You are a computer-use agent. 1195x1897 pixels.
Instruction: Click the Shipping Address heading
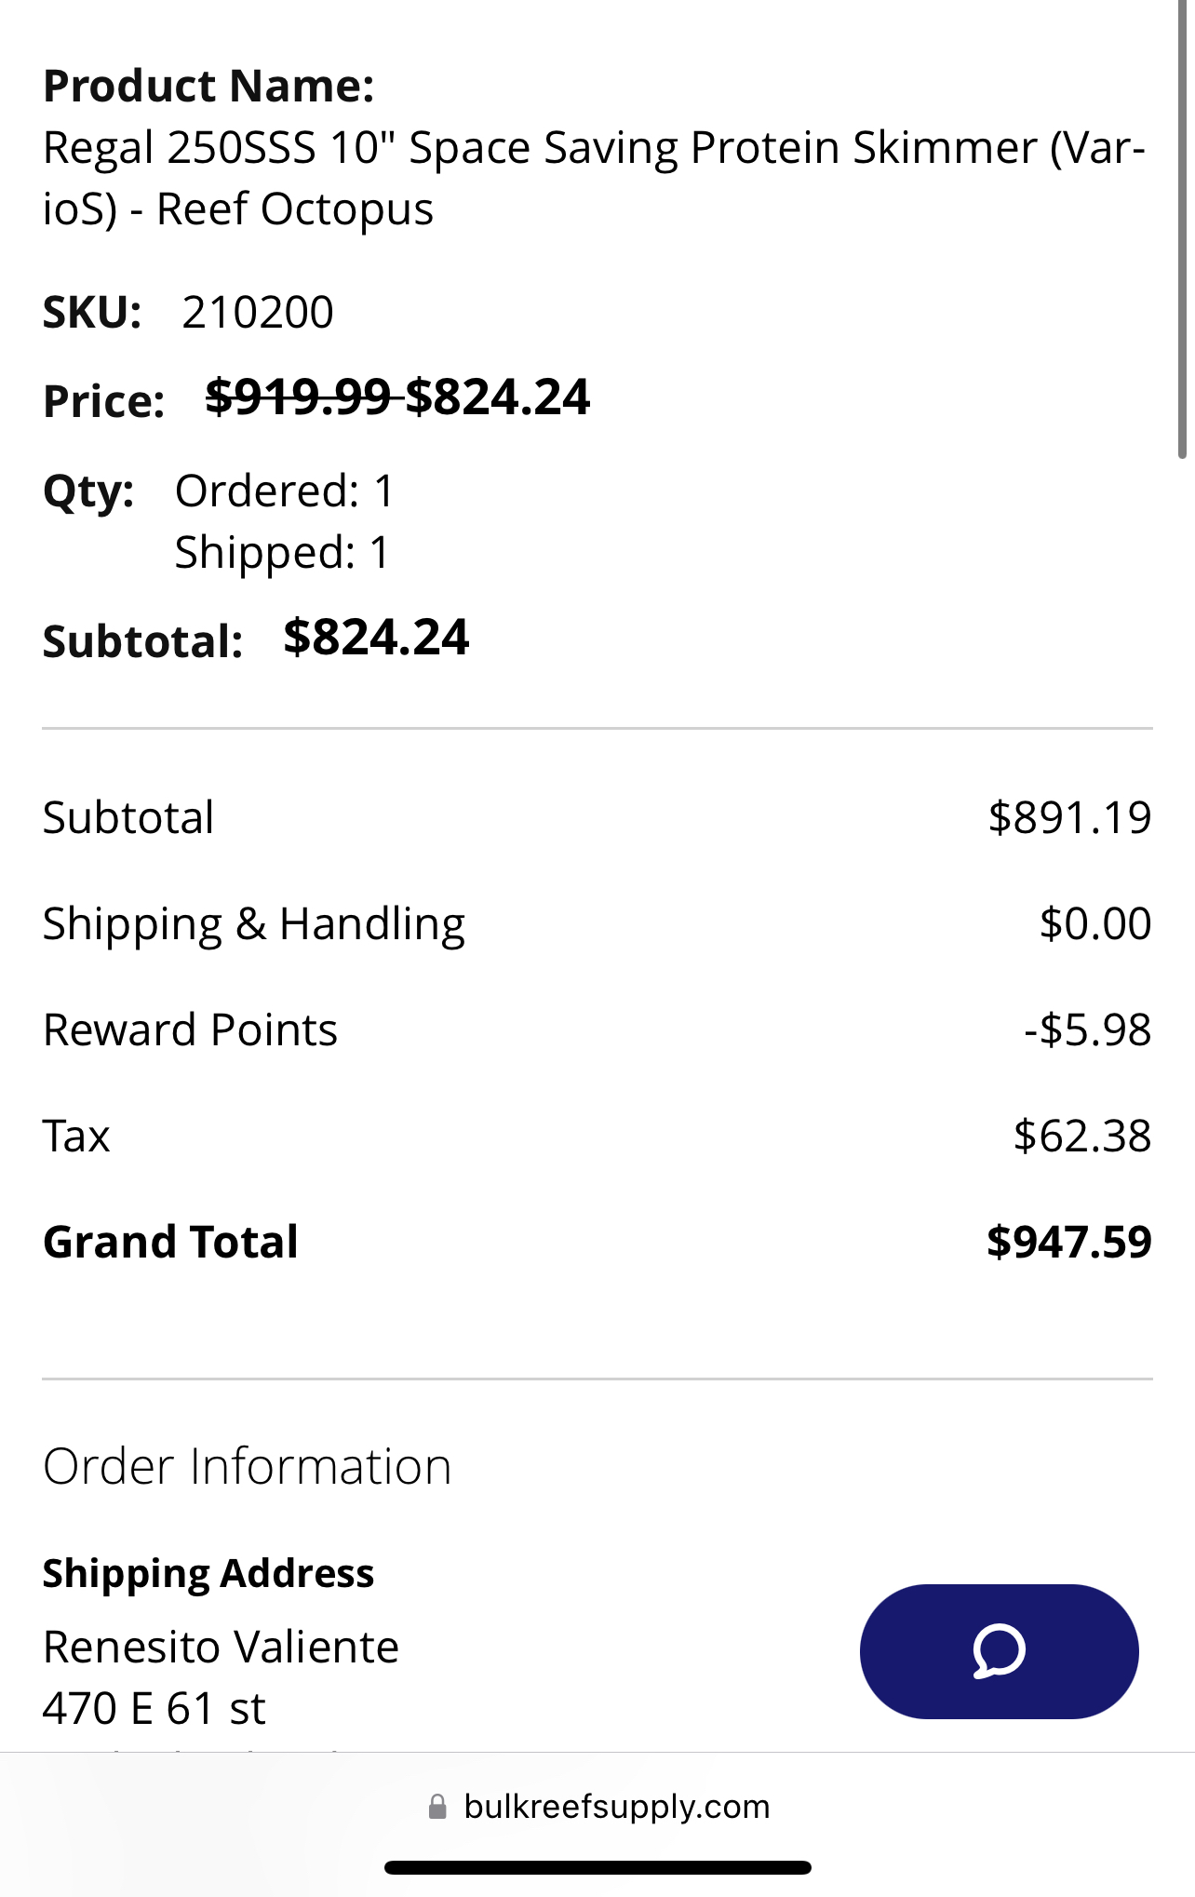coord(208,1573)
